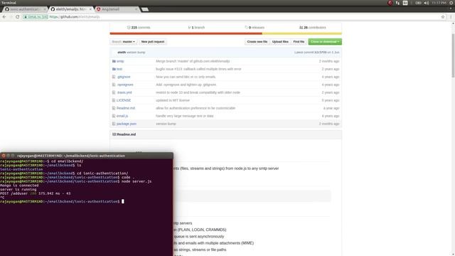This screenshot has height=256, width=455.
Task: Open the 26 contributors link
Action: tap(313, 27)
